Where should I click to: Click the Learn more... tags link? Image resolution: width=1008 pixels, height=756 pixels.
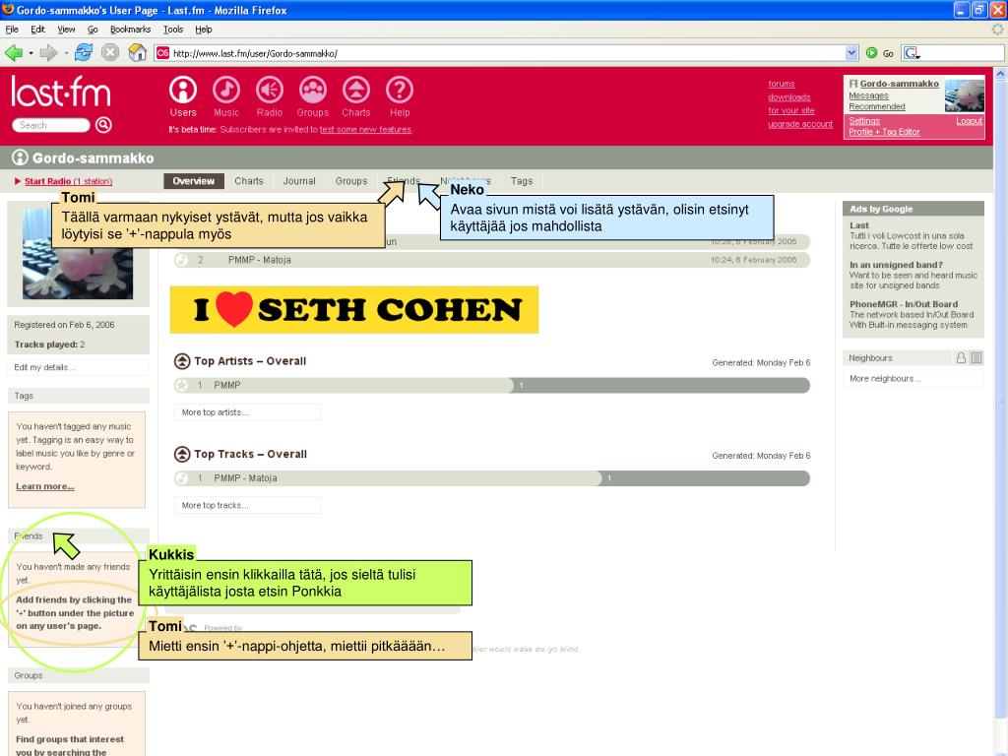[45, 486]
